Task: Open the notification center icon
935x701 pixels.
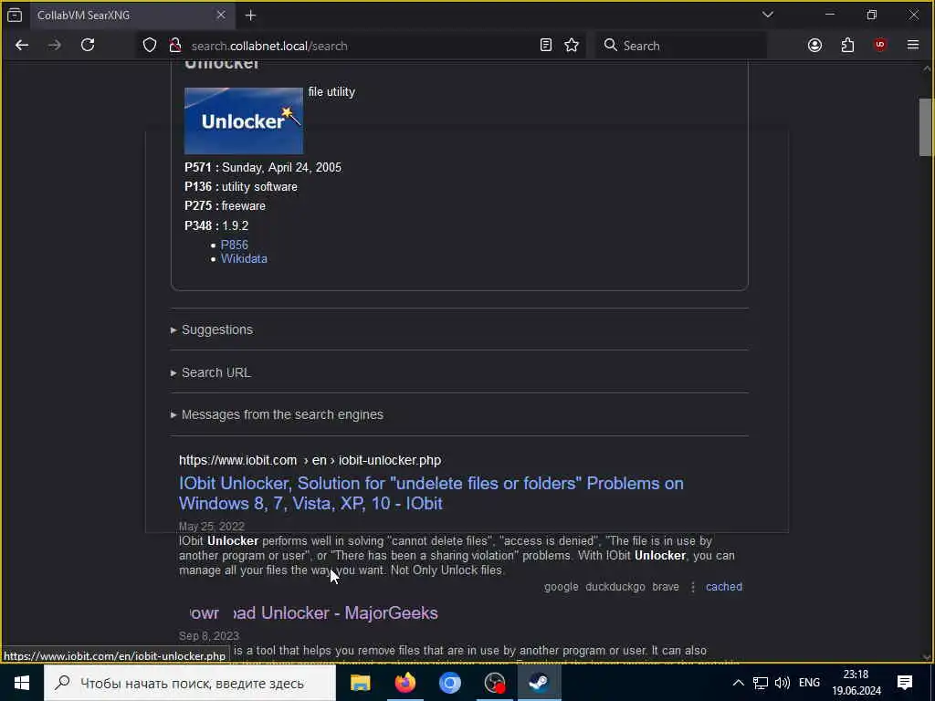Action: (x=905, y=683)
